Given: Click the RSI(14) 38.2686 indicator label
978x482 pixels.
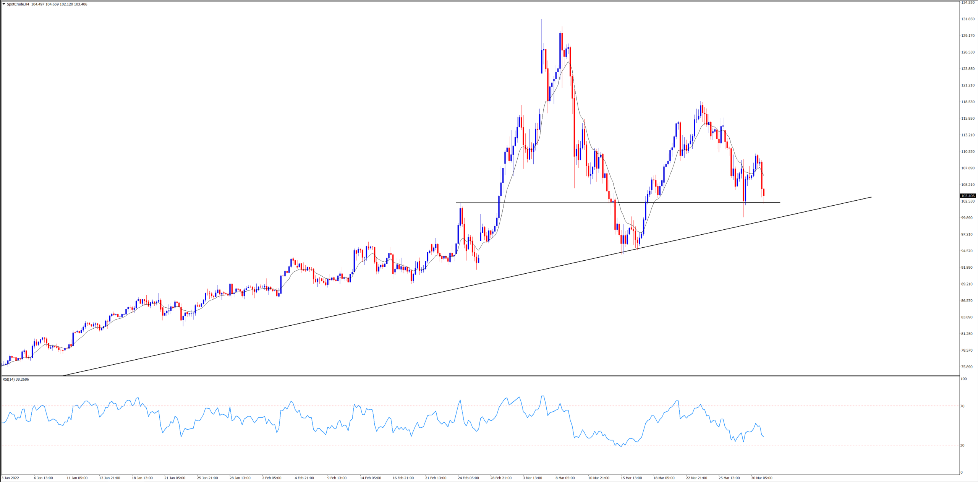Looking at the screenshot, I should (16, 379).
